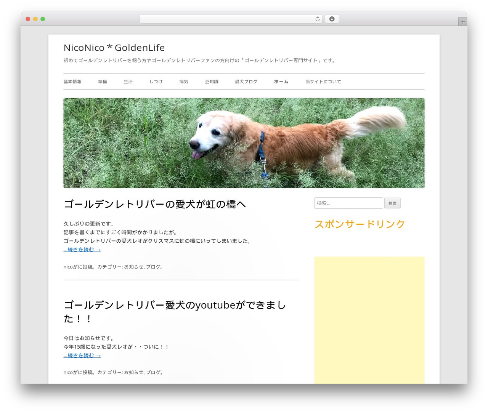Click the NicoNico * GoldenLife site title
488x413 pixels.
[x=114, y=48]
